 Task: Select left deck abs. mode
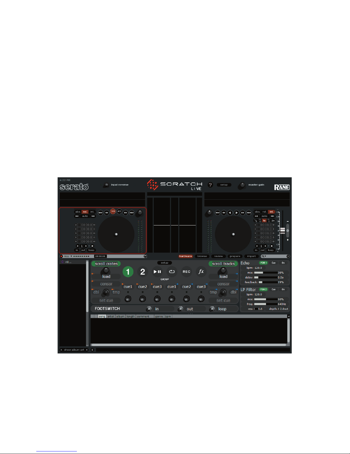(x=78, y=212)
